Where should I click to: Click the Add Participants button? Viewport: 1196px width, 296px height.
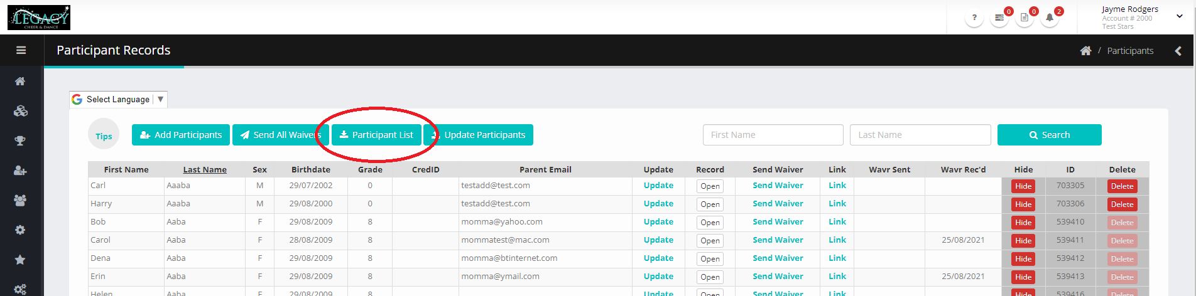point(181,135)
